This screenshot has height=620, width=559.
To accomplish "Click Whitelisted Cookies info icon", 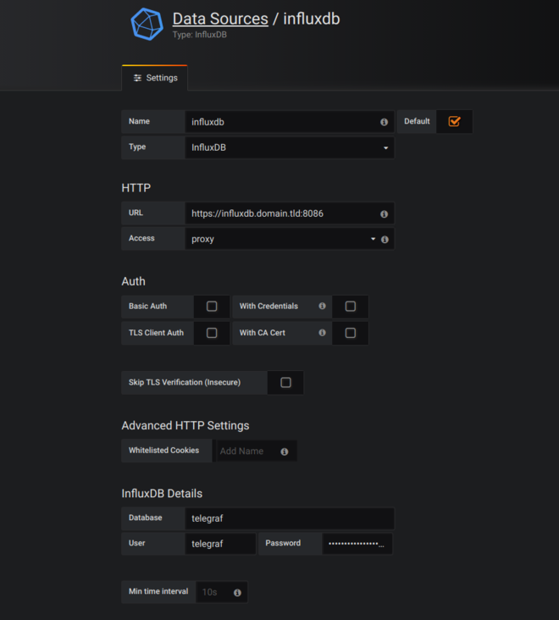I will click(x=285, y=451).
